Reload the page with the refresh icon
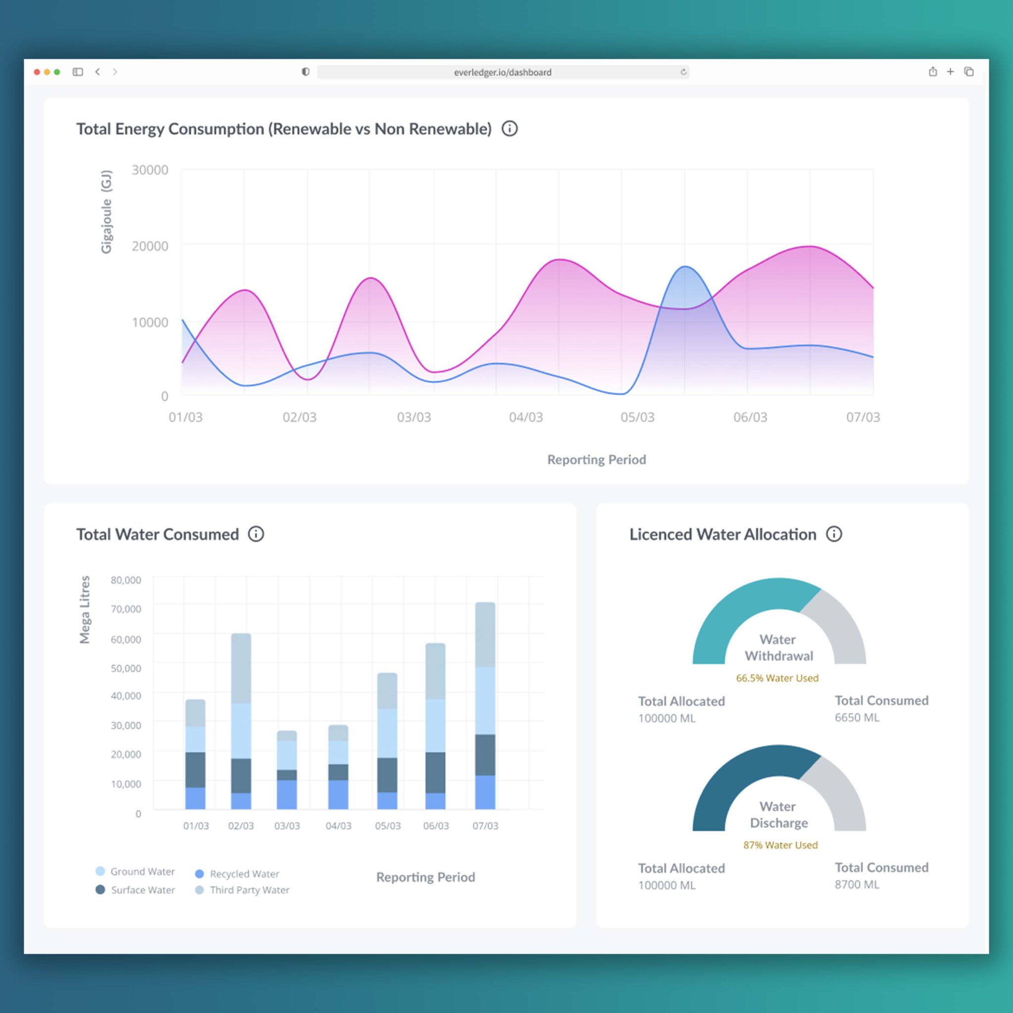The width and height of the screenshot is (1013, 1013). pyautogui.click(x=683, y=72)
